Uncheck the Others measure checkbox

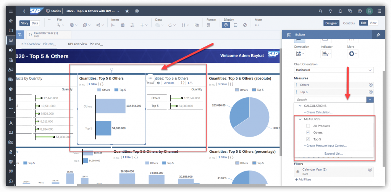[x=308, y=132]
